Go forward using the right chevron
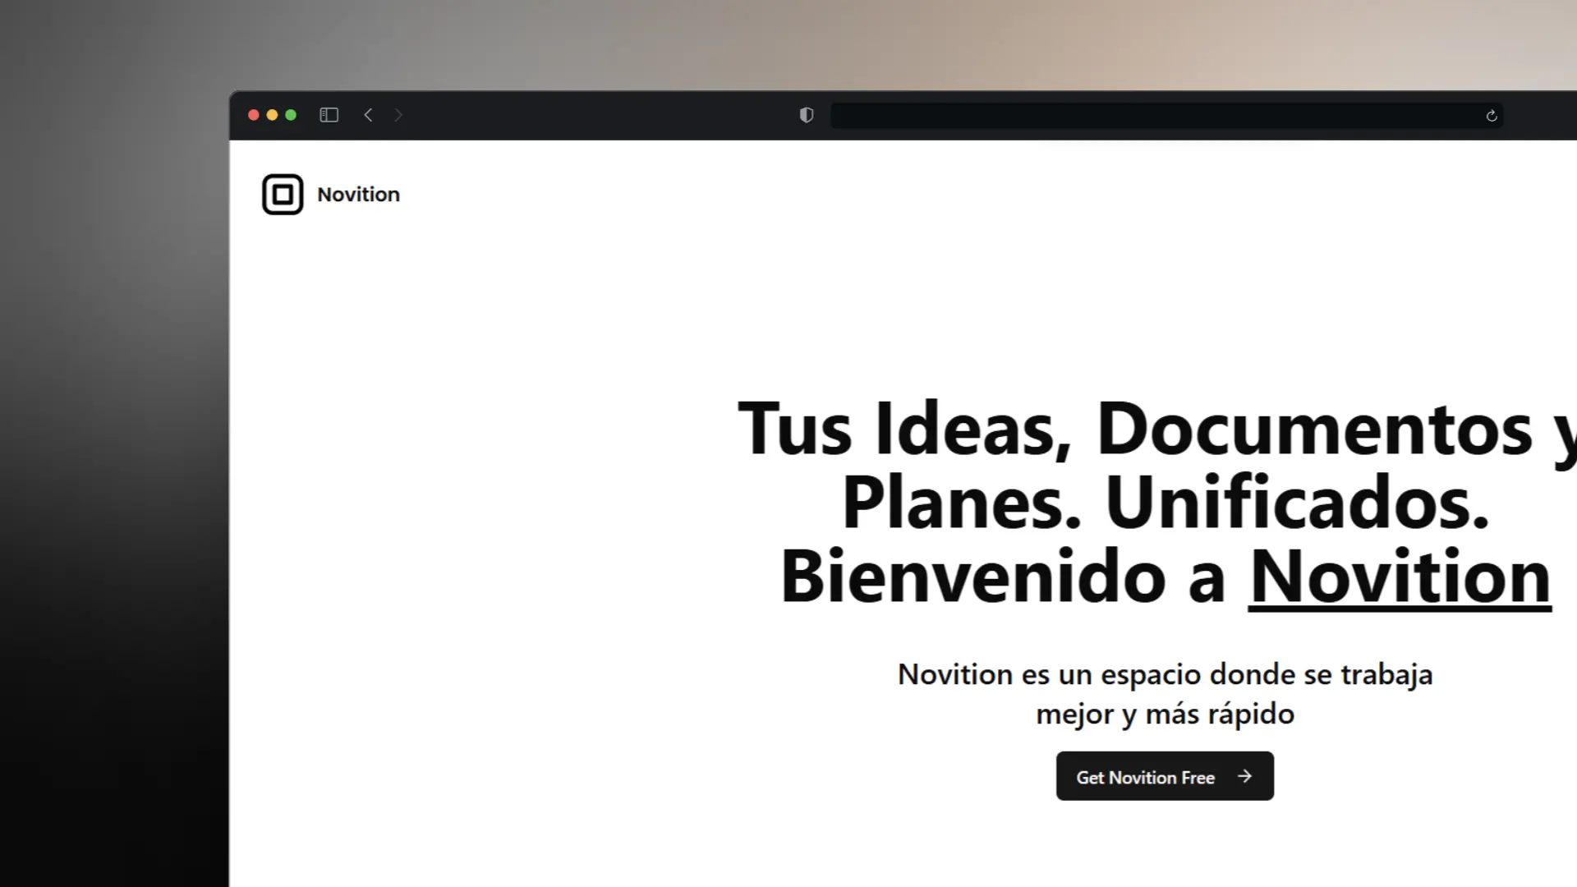Image resolution: width=1577 pixels, height=887 pixels. (398, 115)
